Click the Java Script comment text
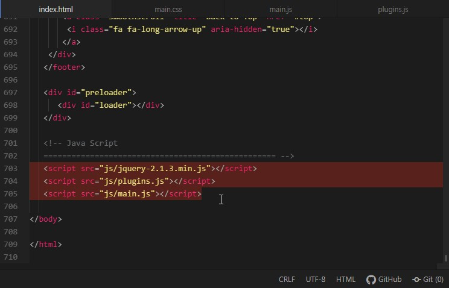 coord(92,143)
